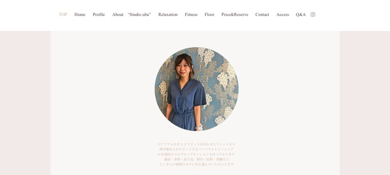Select Profile in the navigation menu
This screenshot has width=390, height=175.
click(x=99, y=15)
